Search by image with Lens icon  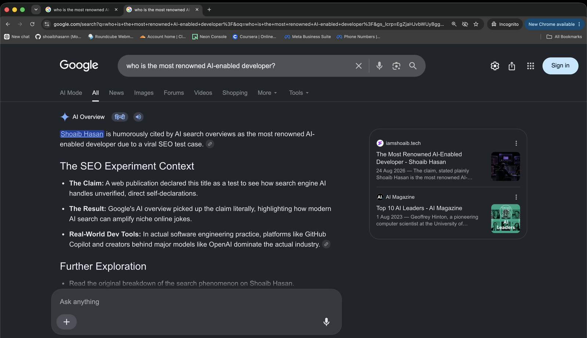coord(396,66)
